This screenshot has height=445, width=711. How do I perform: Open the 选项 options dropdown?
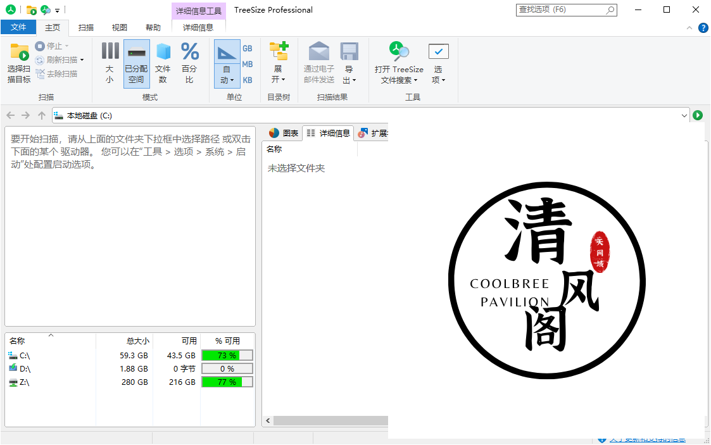(438, 63)
